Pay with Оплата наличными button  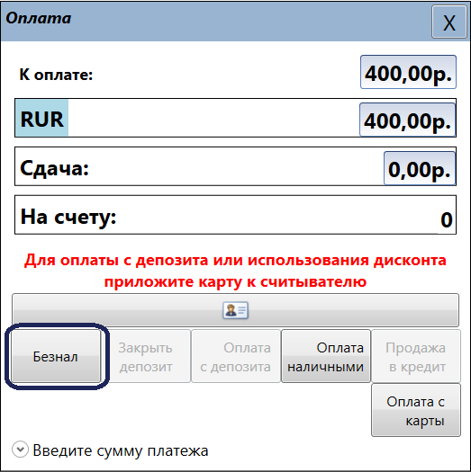326,356
